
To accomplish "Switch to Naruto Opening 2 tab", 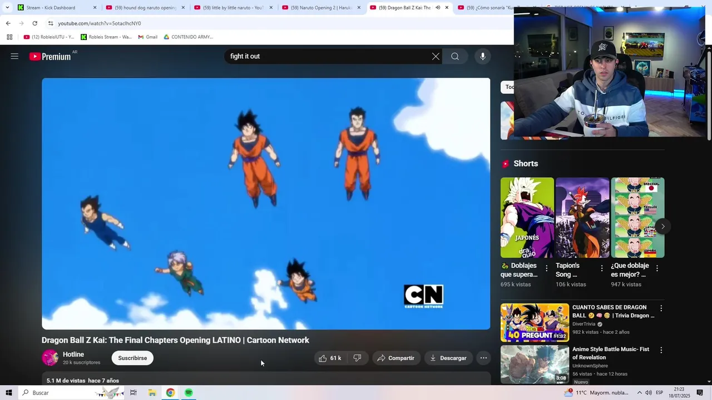I will pos(321,8).
